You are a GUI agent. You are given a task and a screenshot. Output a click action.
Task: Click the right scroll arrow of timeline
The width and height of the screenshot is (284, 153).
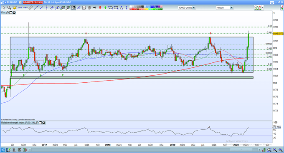click(x=259, y=150)
